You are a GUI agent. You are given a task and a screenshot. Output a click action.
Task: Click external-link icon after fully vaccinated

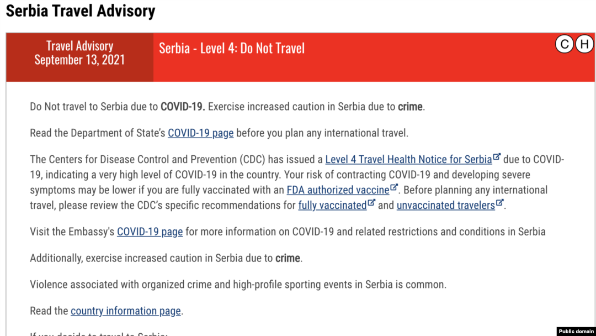371,202
